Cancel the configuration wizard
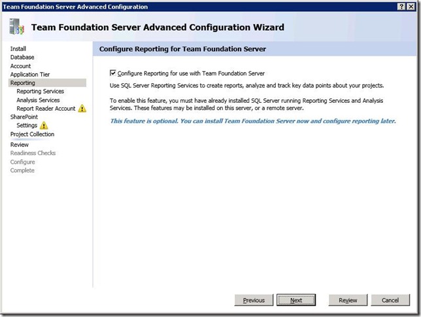 coord(390,300)
